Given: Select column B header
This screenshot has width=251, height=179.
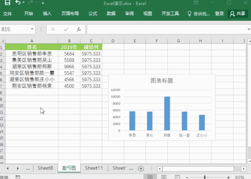Looking at the screenshot, I should click(x=69, y=41).
